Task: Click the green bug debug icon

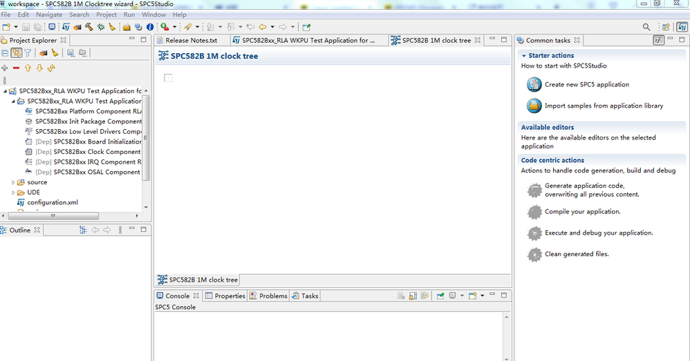Action: pyautogui.click(x=101, y=27)
